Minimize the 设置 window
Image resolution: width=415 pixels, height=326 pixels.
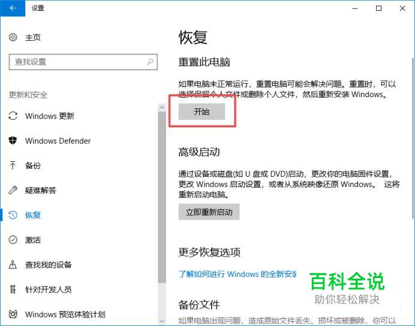click(355, 8)
